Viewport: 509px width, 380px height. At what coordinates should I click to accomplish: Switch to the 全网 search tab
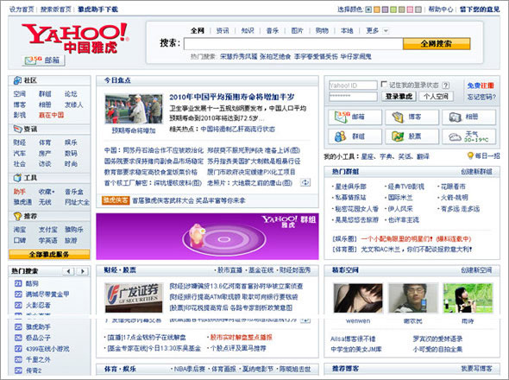pyautogui.click(x=198, y=30)
